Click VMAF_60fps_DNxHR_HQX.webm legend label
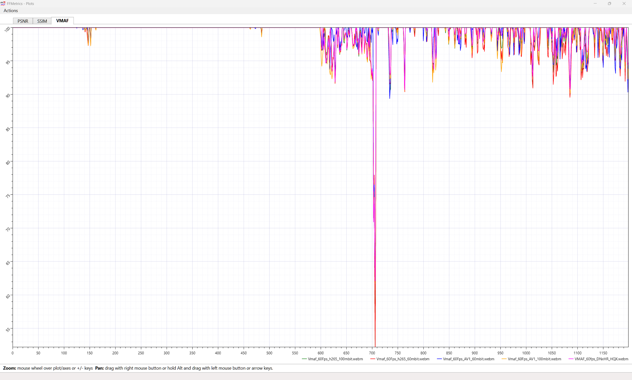This screenshot has height=380, width=632. pyautogui.click(x=601, y=359)
